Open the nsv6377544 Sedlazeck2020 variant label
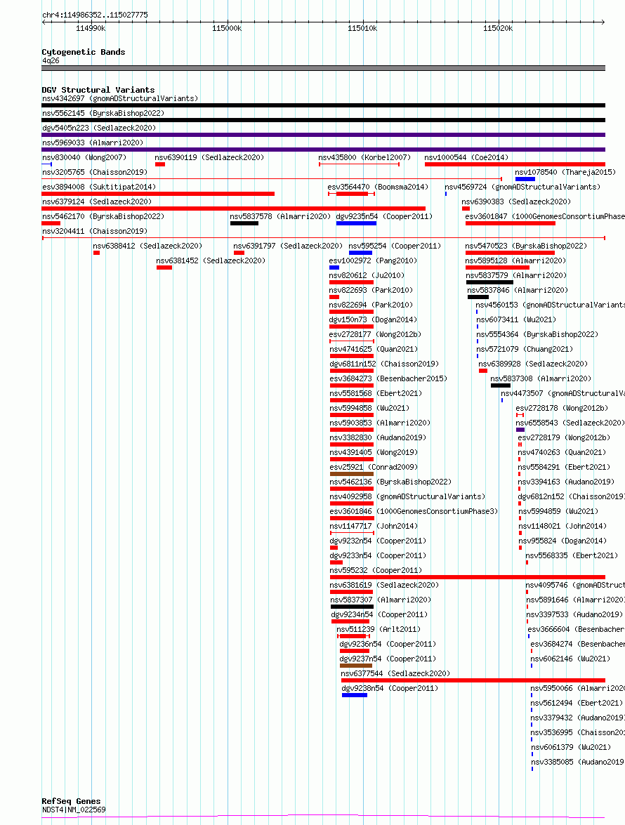Screen dimensions: 625x825 (395, 673)
